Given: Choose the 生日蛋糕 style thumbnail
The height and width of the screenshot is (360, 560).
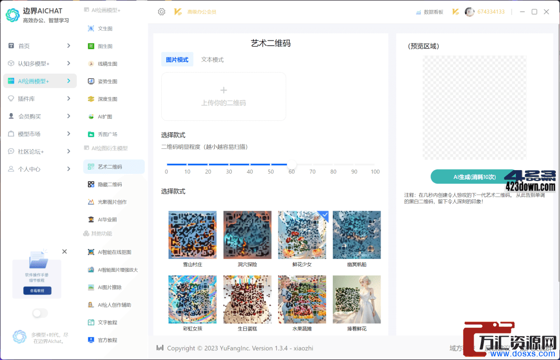Looking at the screenshot, I should tap(247, 299).
